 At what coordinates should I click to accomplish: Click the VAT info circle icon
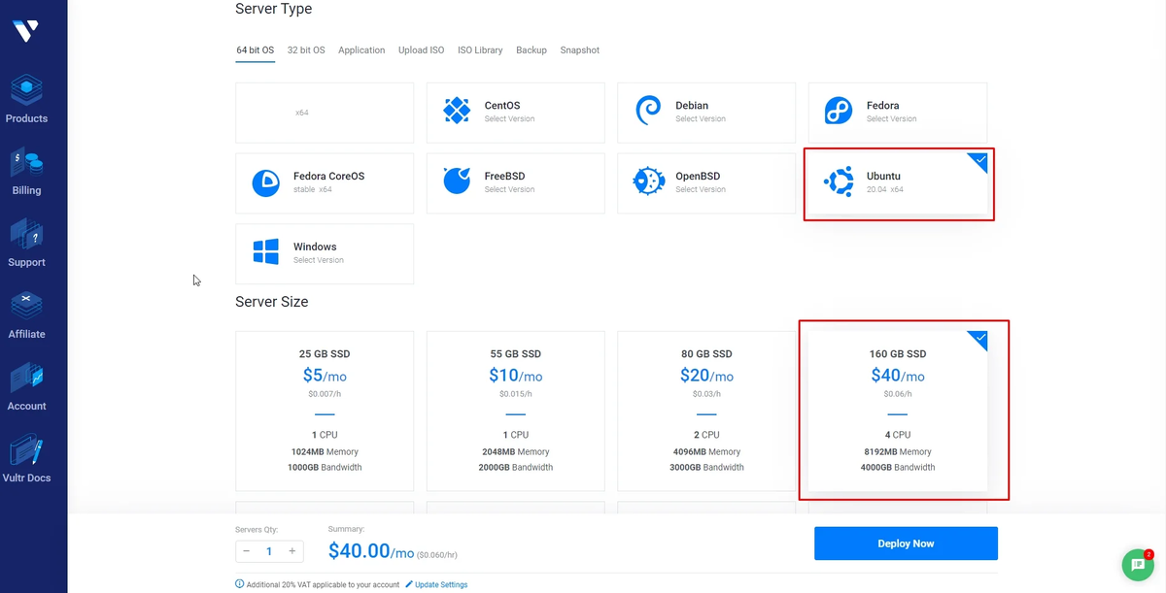click(239, 584)
